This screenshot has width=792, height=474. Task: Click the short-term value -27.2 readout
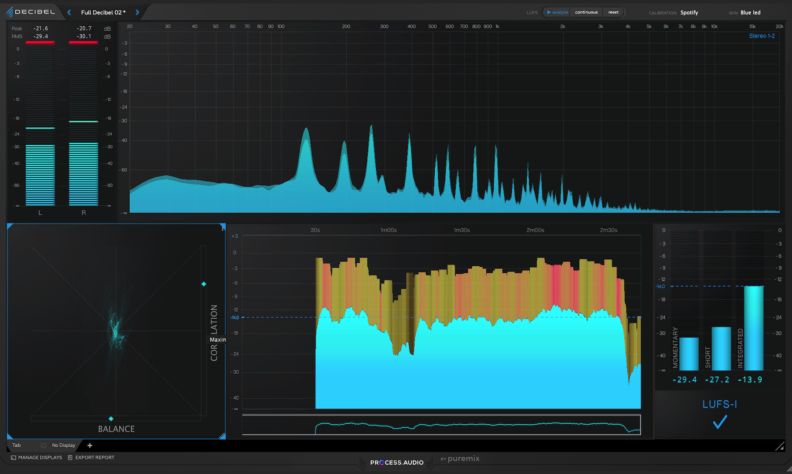(x=717, y=379)
